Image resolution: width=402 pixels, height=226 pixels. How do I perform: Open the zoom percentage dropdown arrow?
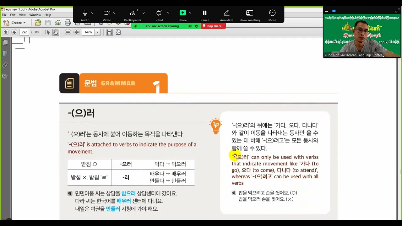pos(97,32)
